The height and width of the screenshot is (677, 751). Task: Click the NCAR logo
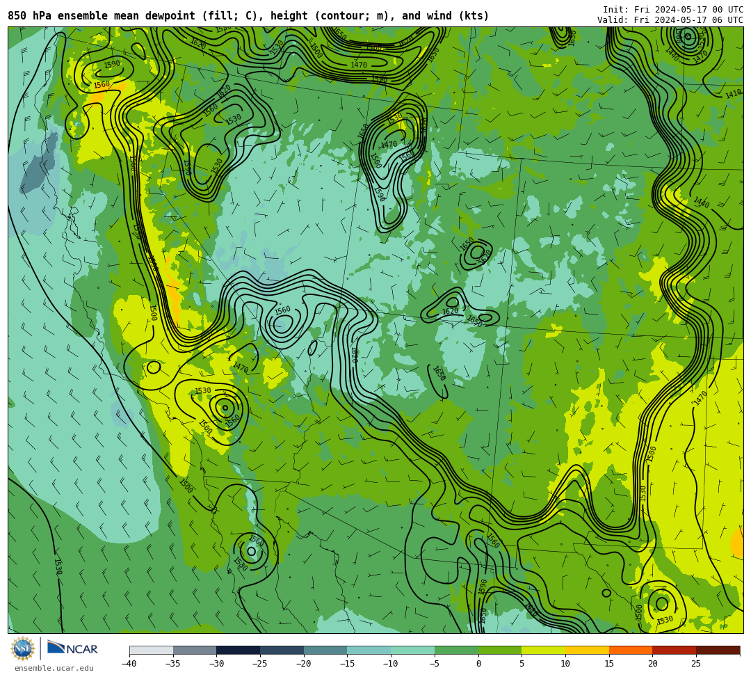[x=72, y=648]
